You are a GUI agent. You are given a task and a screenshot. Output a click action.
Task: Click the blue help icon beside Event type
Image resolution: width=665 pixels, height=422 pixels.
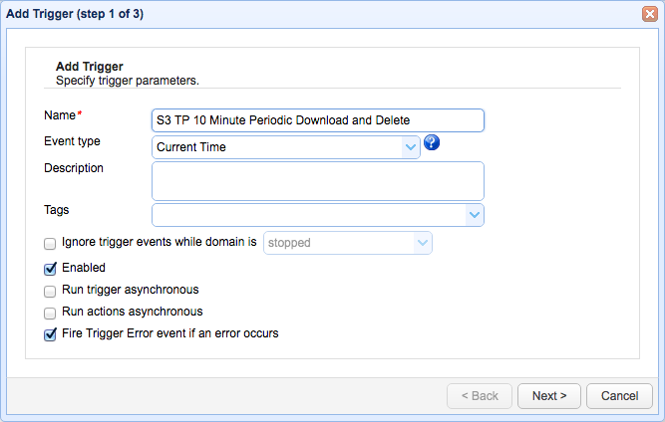tap(432, 144)
